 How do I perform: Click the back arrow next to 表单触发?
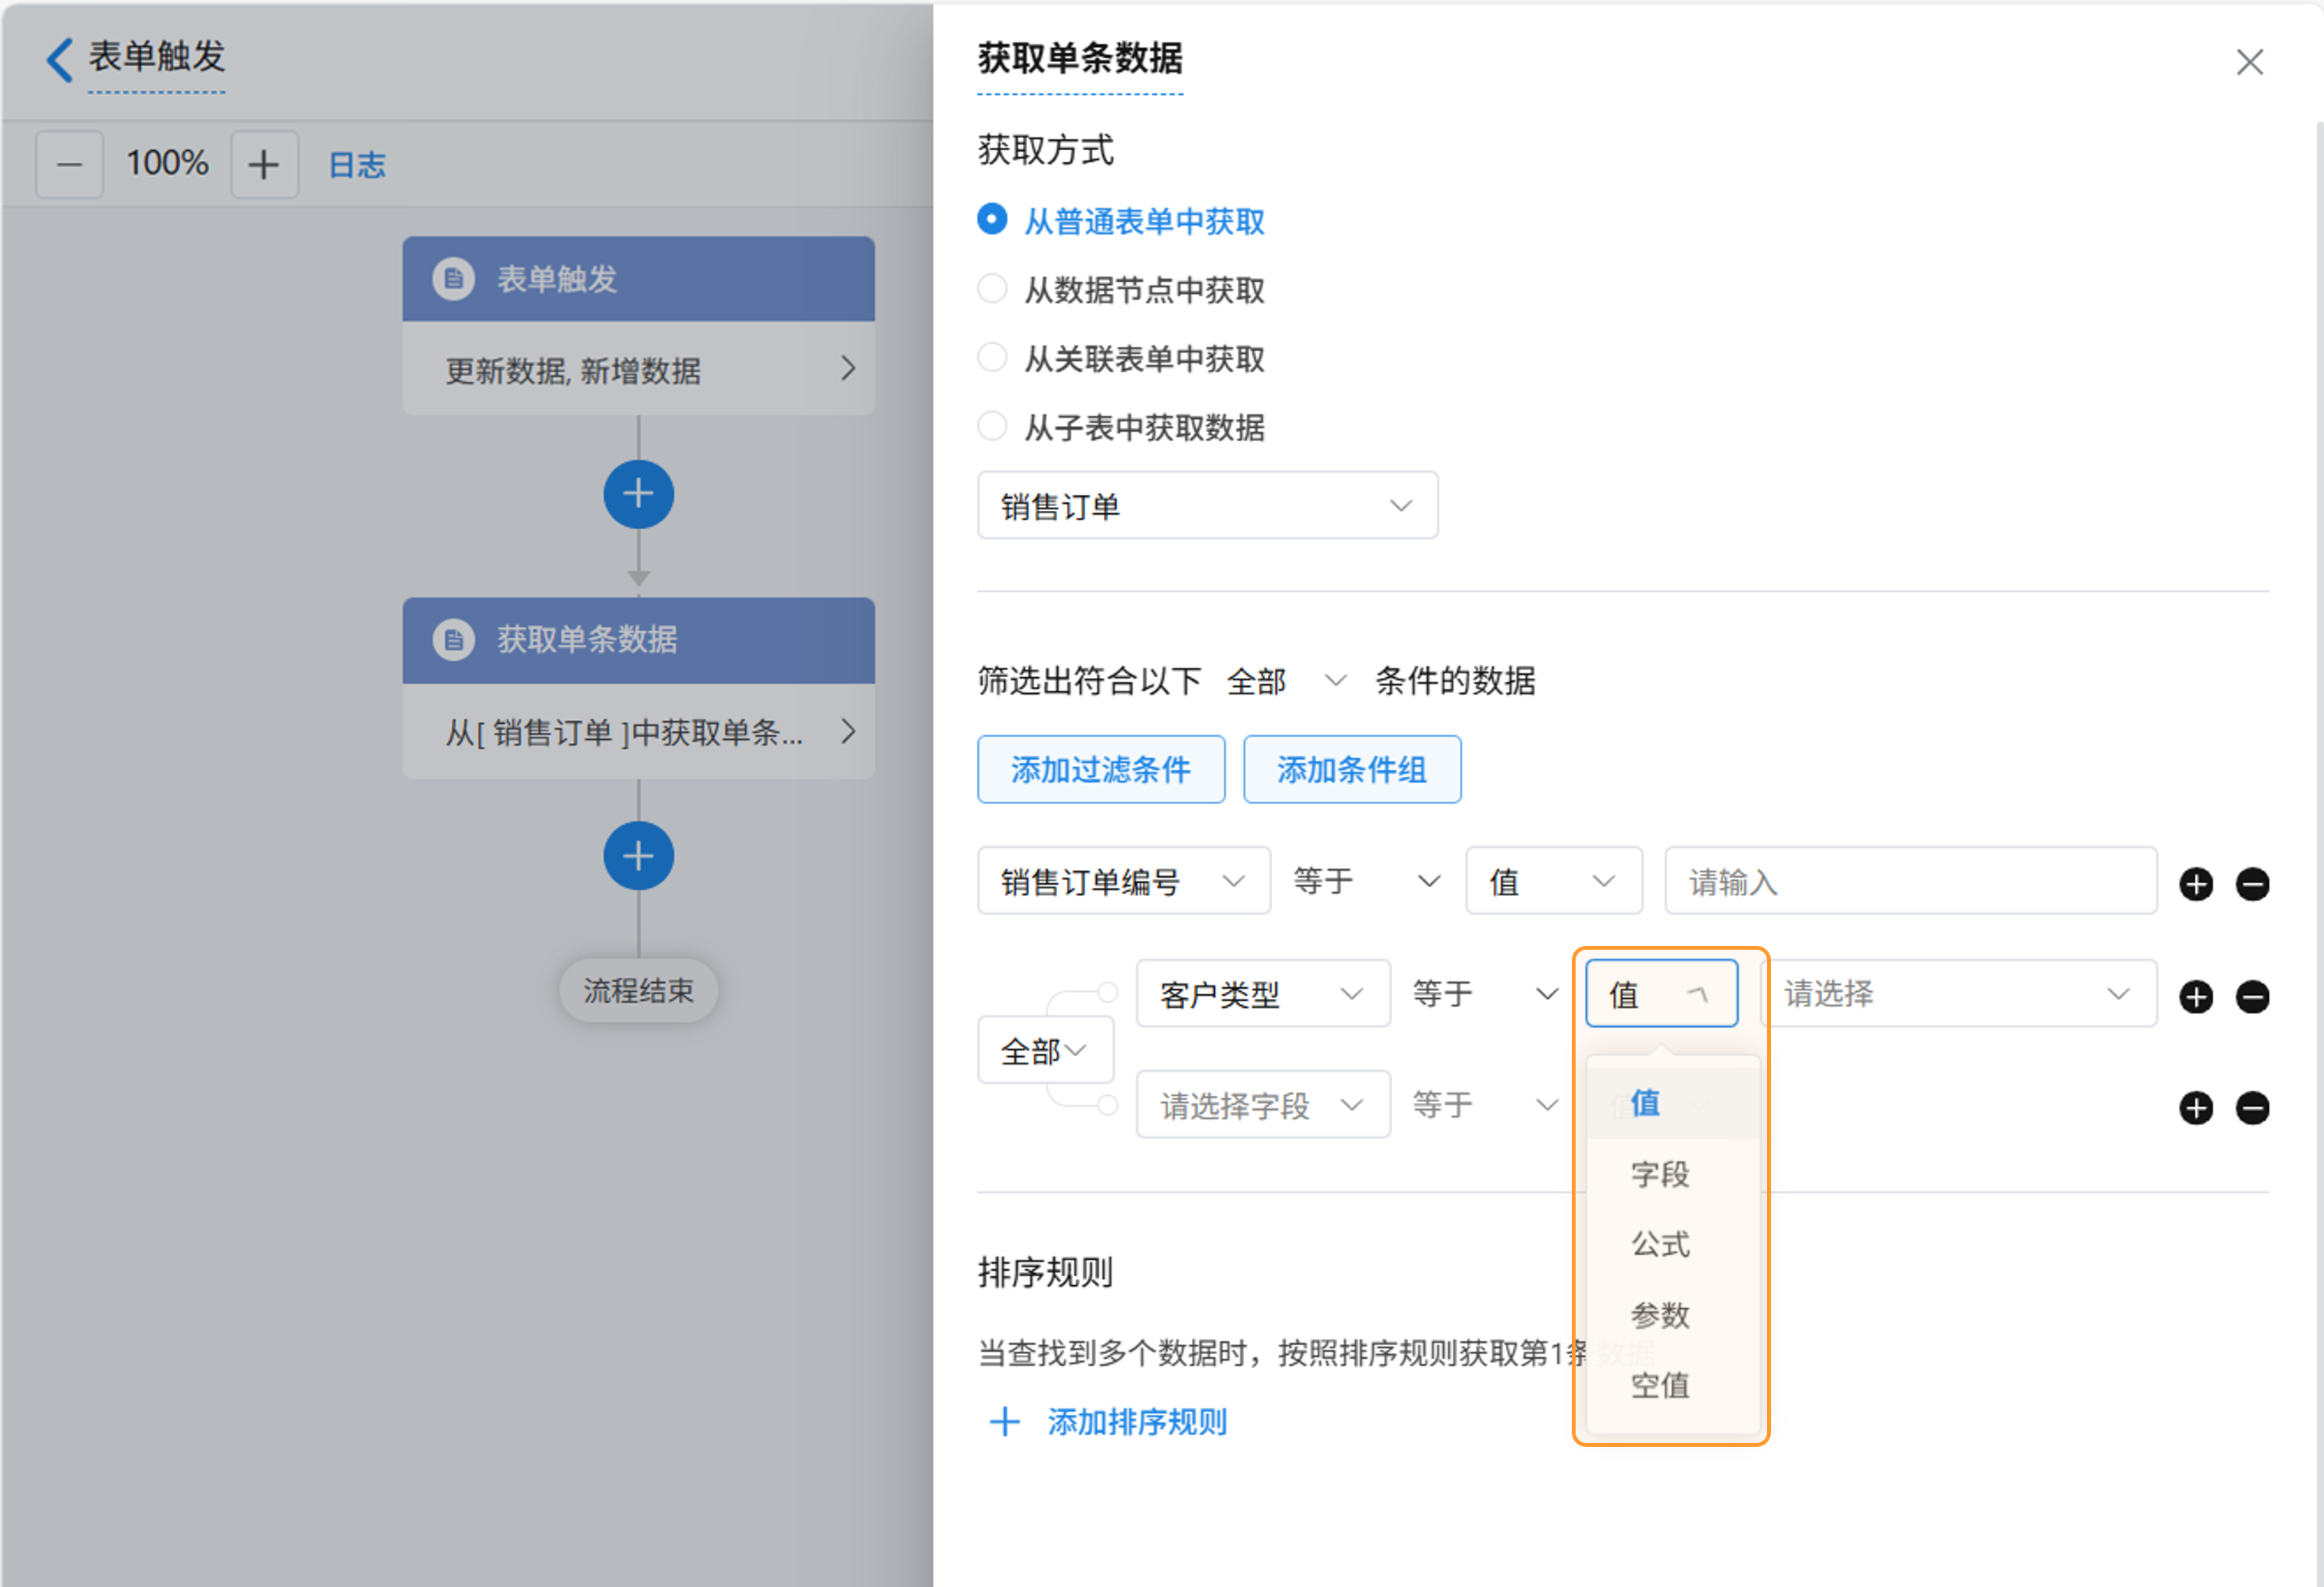(x=60, y=60)
